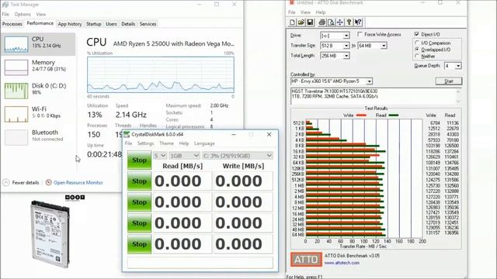Click New file icon in ATTO toolbar
Screen dimensions: 497x279
pyautogui.click(x=292, y=22)
